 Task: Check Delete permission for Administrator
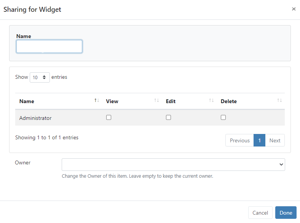coord(223,118)
